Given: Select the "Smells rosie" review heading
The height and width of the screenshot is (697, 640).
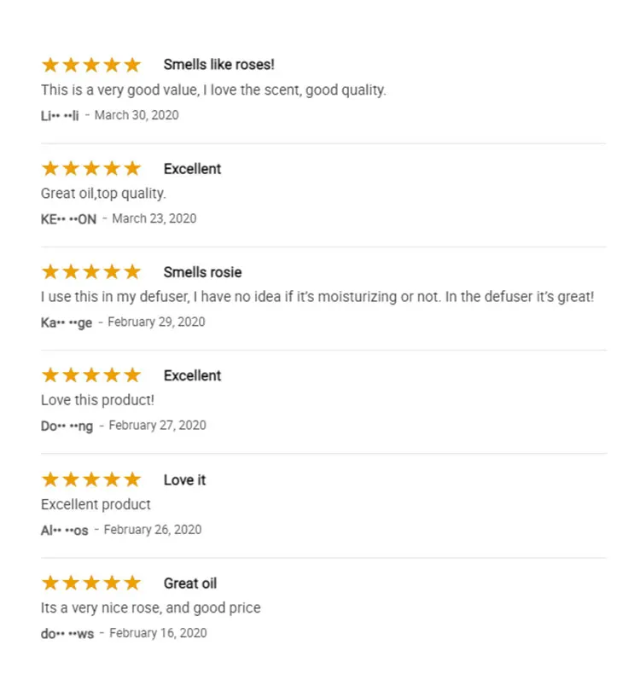Looking at the screenshot, I should coord(202,272).
